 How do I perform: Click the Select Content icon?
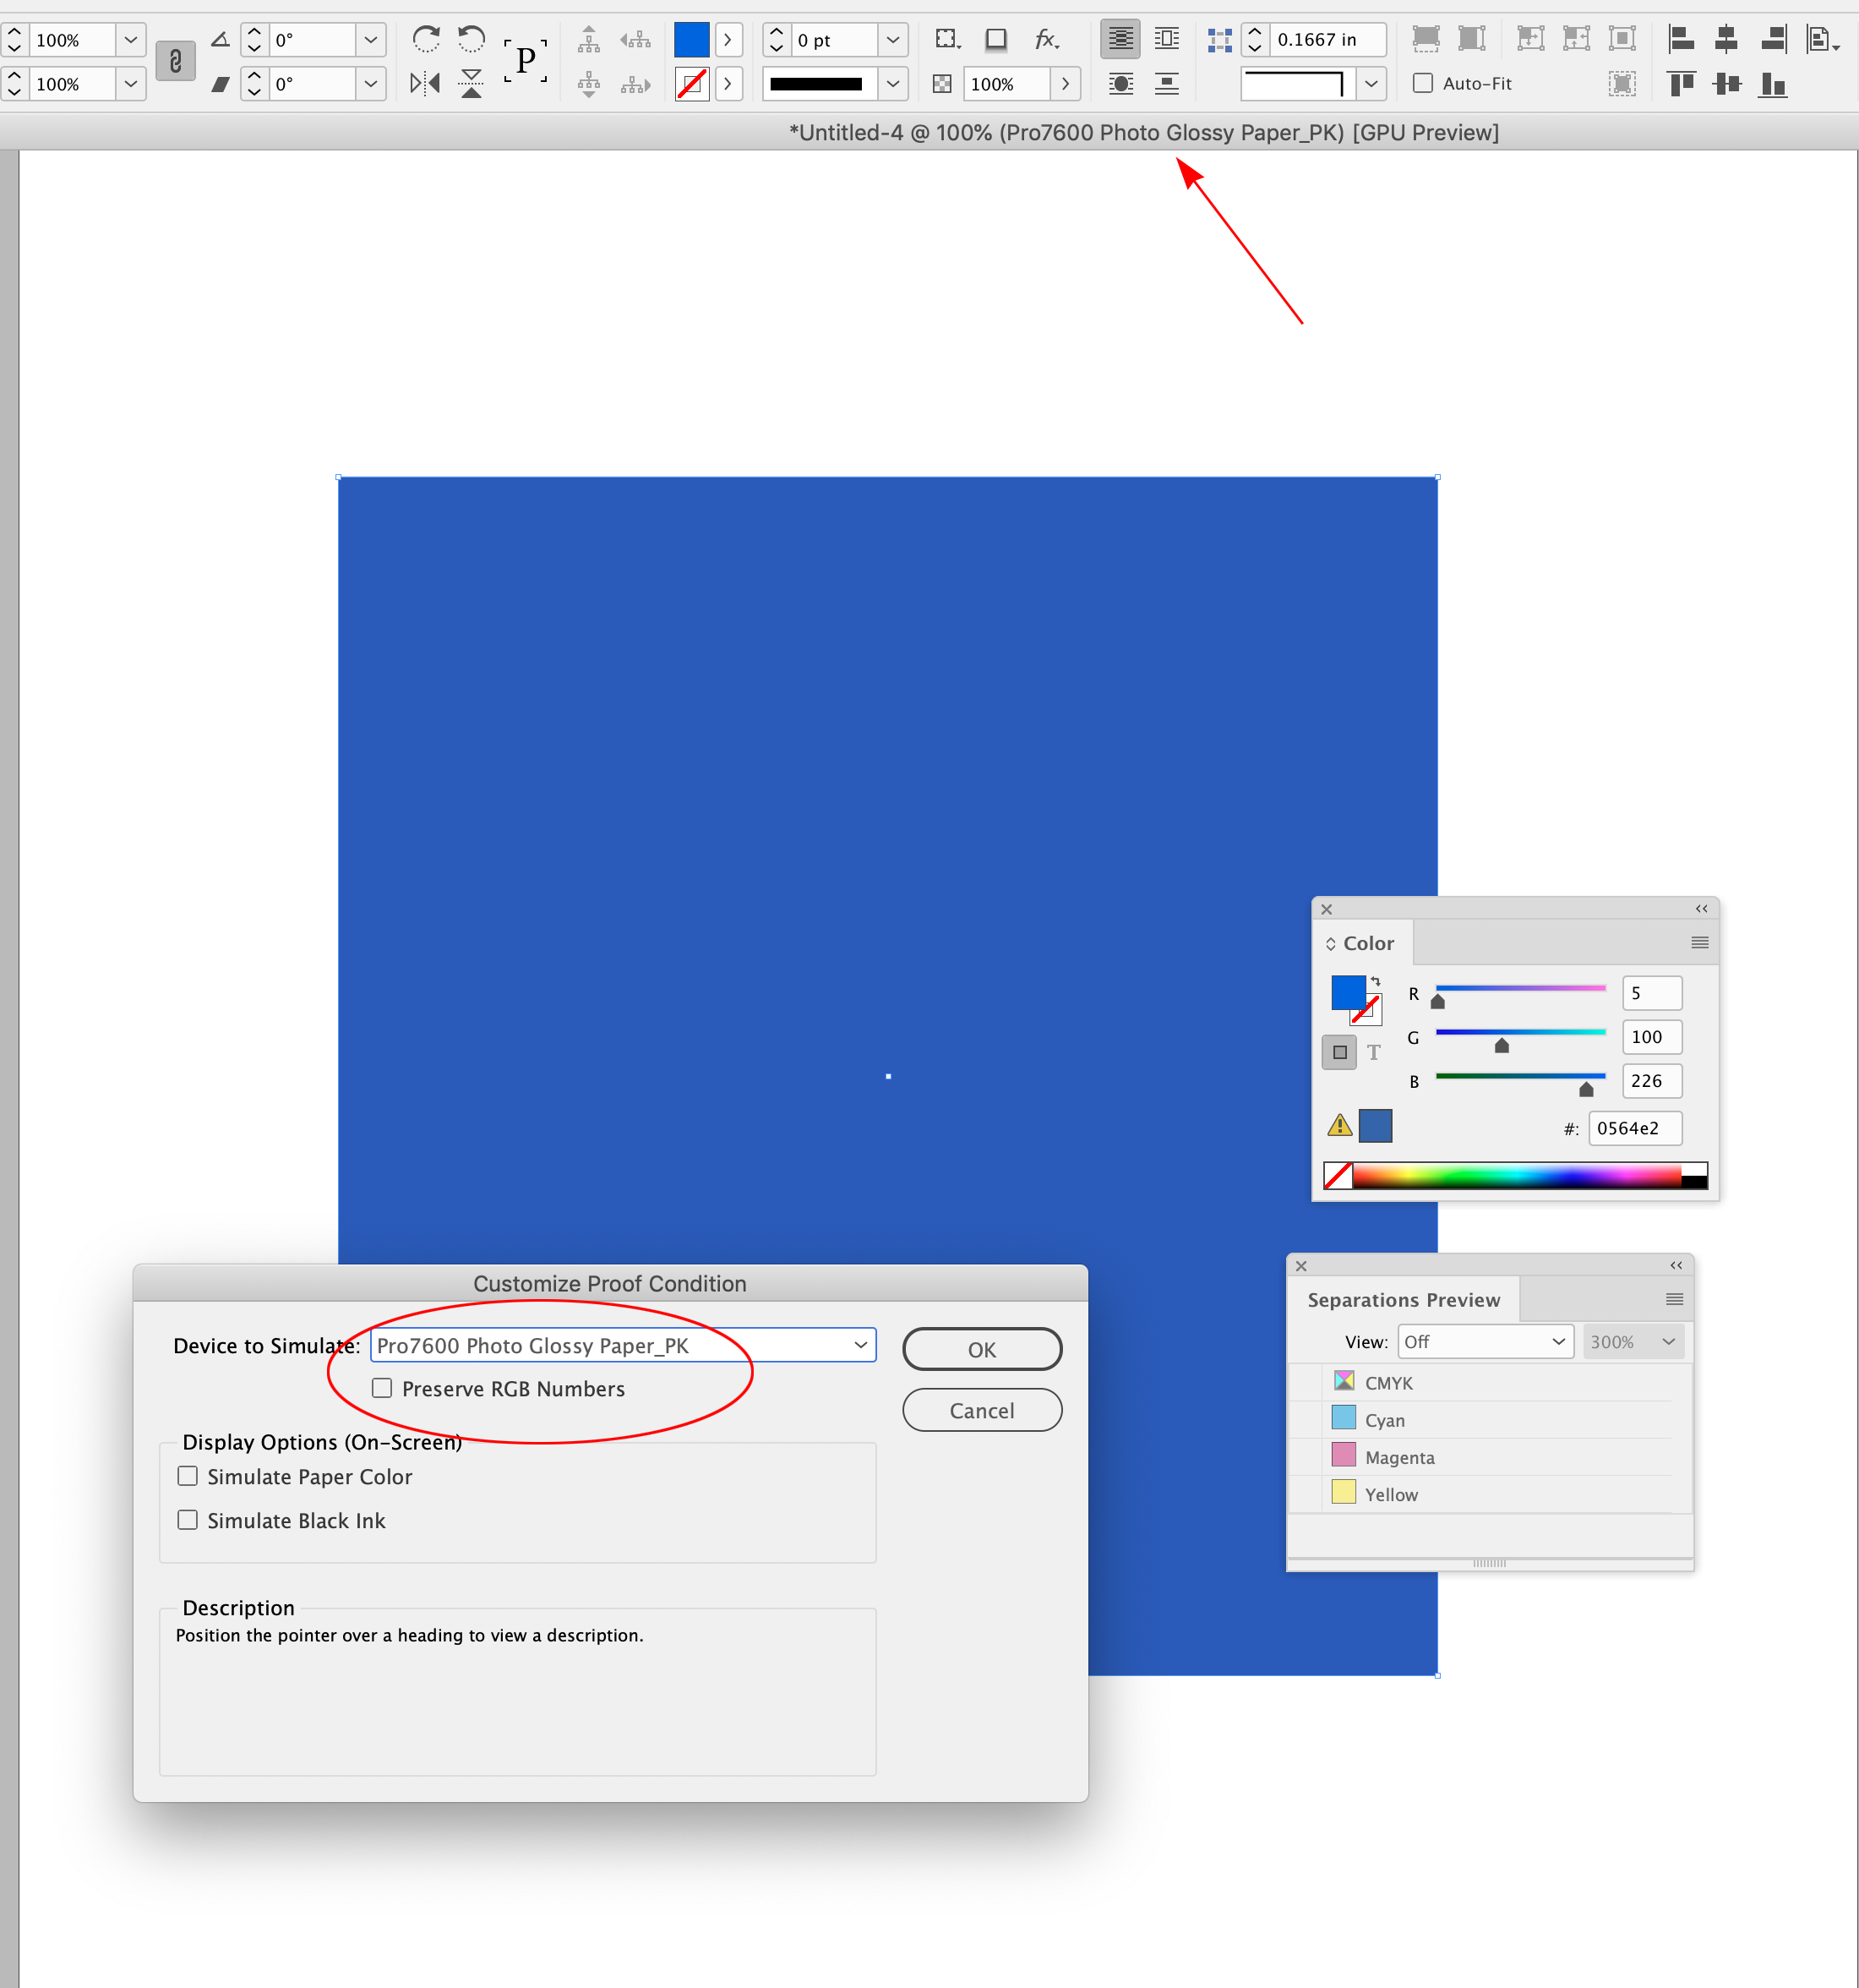(x=589, y=83)
